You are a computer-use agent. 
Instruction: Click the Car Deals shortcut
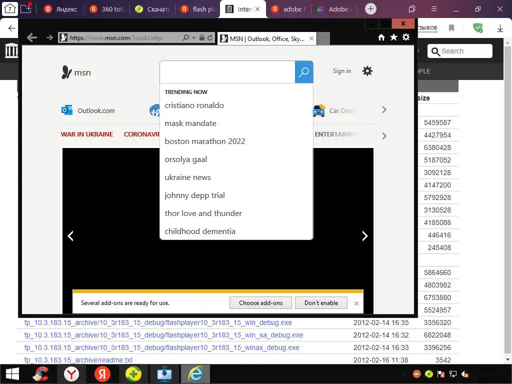tap(334, 110)
